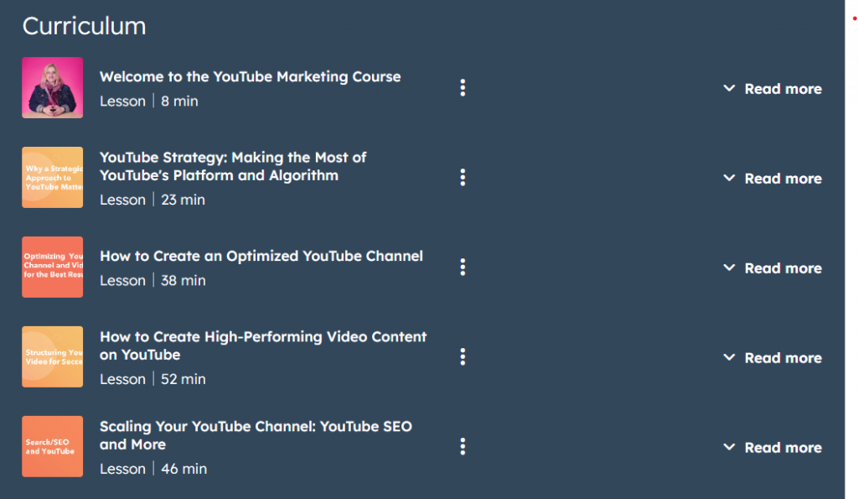Click the down arrow near the last Read more

728,447
